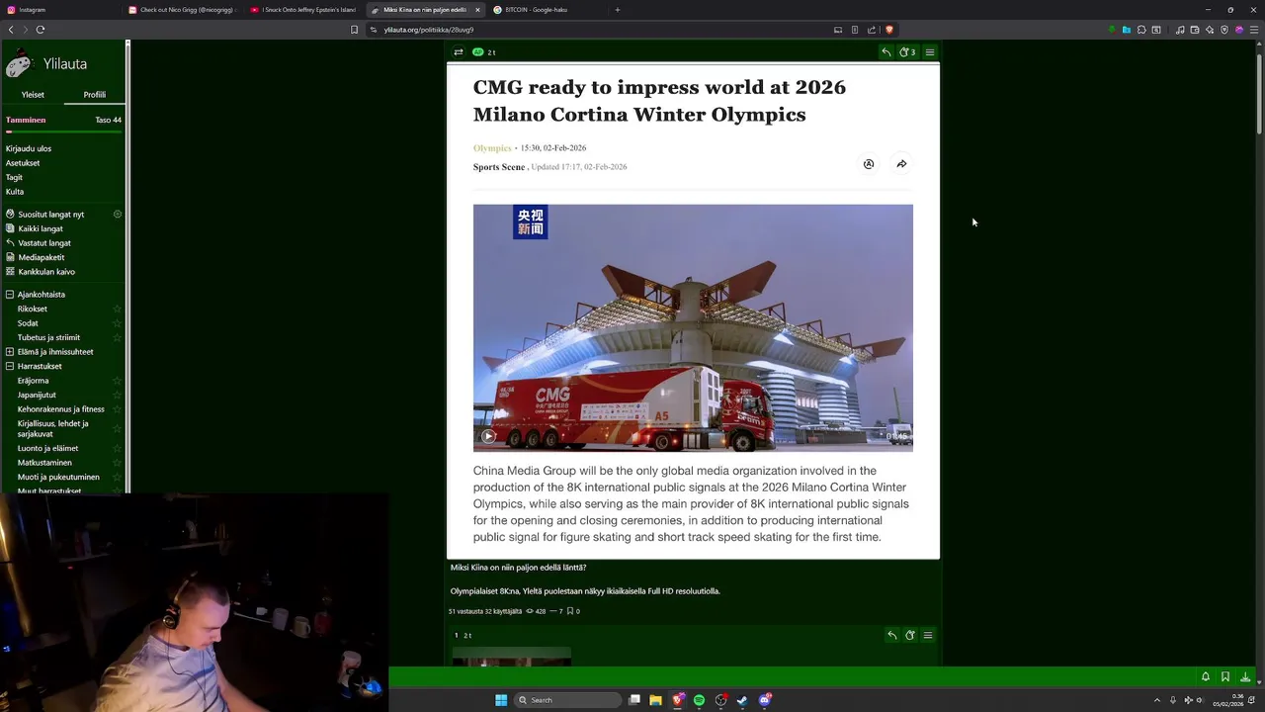Reload the page with the refresh icon

tap(41, 30)
